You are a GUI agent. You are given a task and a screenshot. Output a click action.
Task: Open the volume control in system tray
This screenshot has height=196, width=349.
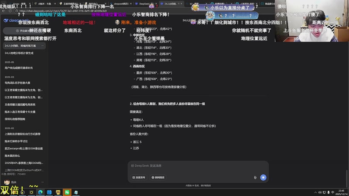[x=320, y=193]
